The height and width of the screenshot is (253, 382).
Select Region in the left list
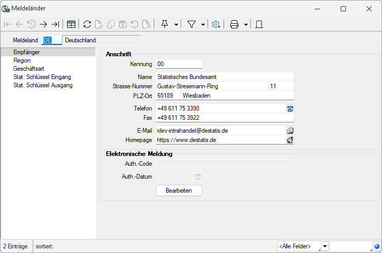(x=22, y=60)
